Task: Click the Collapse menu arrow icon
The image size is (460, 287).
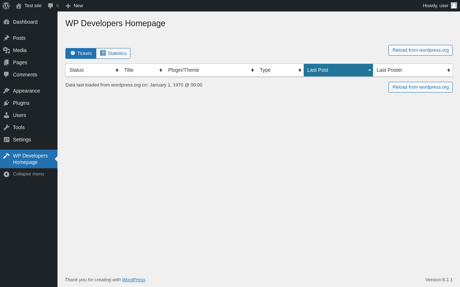Action: (6, 174)
